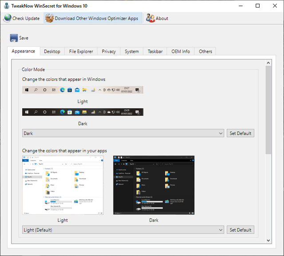The width and height of the screenshot is (284, 256).
Task: Click the Save floppy disk icon
Action: (14, 38)
